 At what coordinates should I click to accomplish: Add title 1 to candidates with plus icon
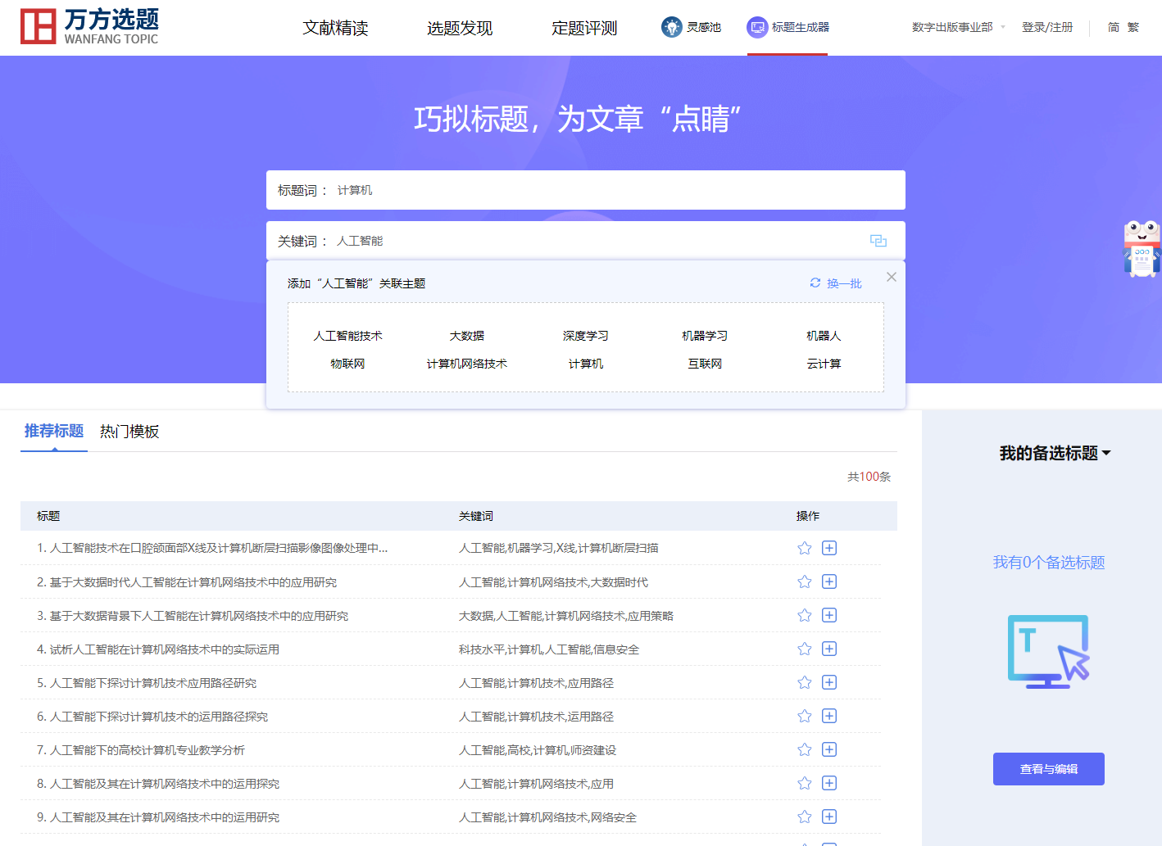(829, 548)
